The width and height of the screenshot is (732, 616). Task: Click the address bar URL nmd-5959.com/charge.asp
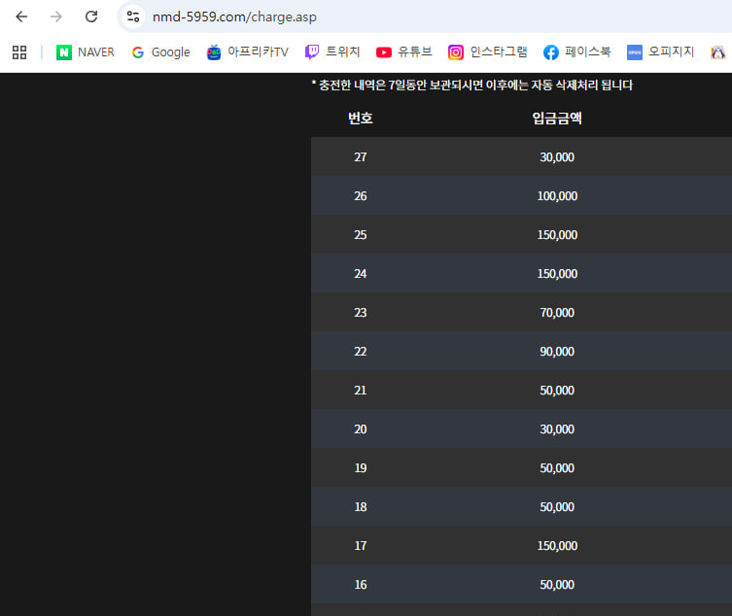coord(234,17)
